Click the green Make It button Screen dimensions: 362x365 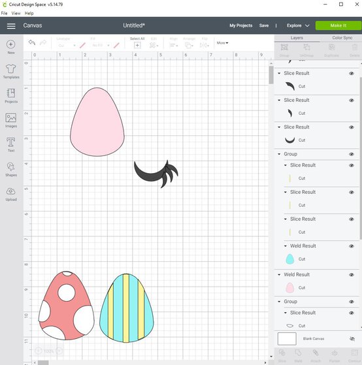pos(338,25)
